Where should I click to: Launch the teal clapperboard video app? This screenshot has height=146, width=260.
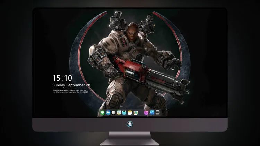(x=124, y=112)
